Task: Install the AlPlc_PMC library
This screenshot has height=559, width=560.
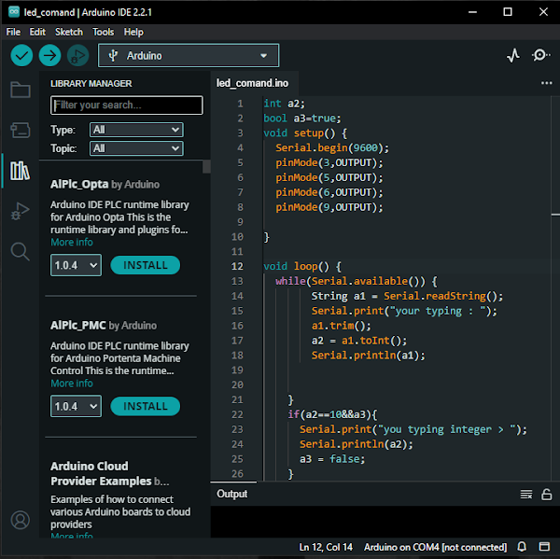Action: click(x=145, y=406)
